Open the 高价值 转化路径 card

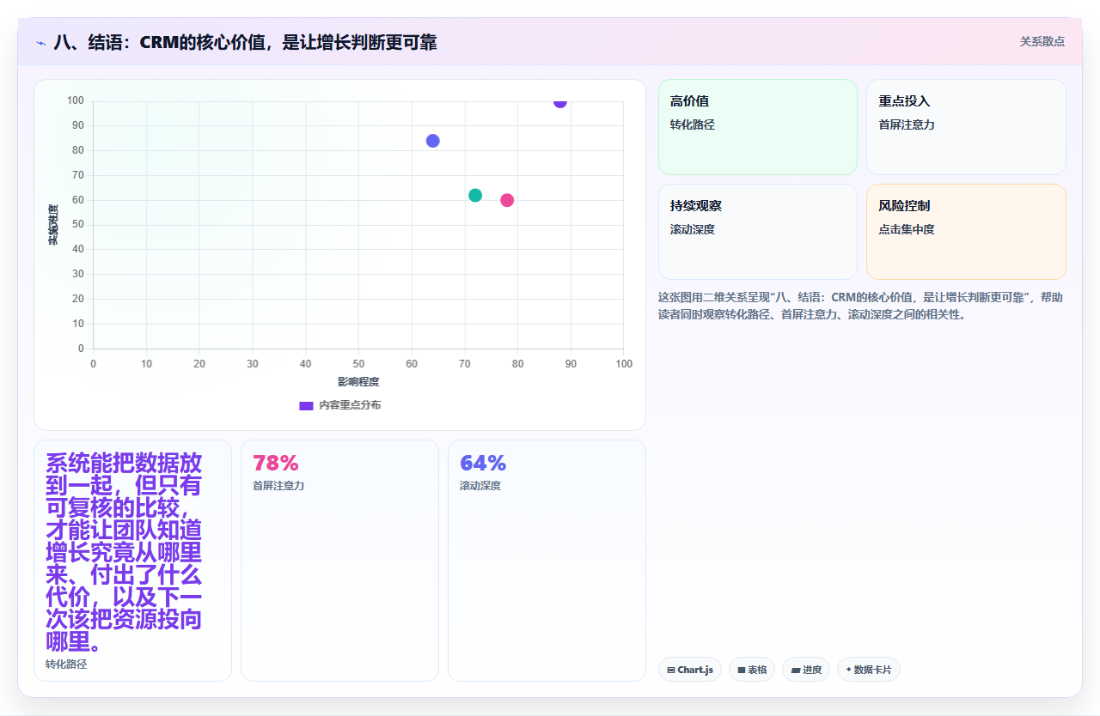tap(758, 127)
